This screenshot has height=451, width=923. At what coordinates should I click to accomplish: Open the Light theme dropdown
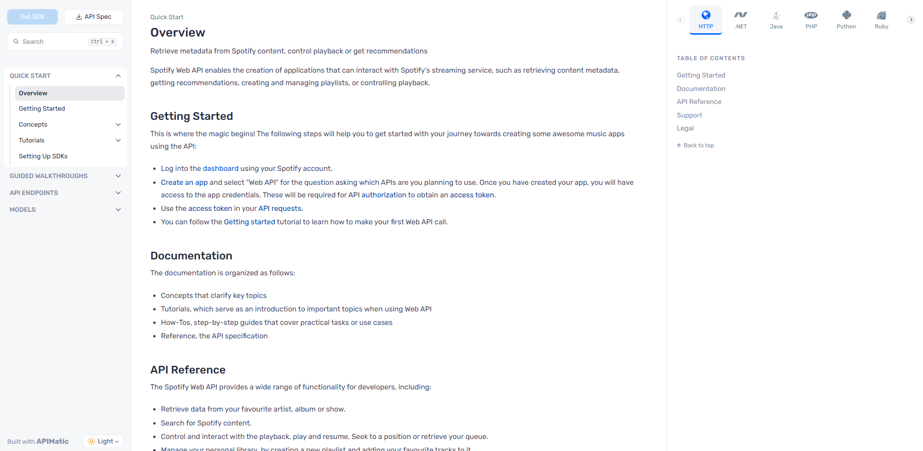(x=103, y=441)
